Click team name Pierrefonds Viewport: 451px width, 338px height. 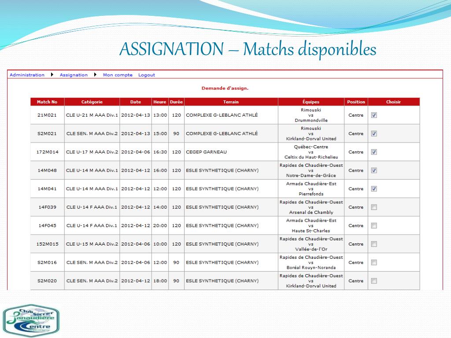pyautogui.click(x=311, y=194)
